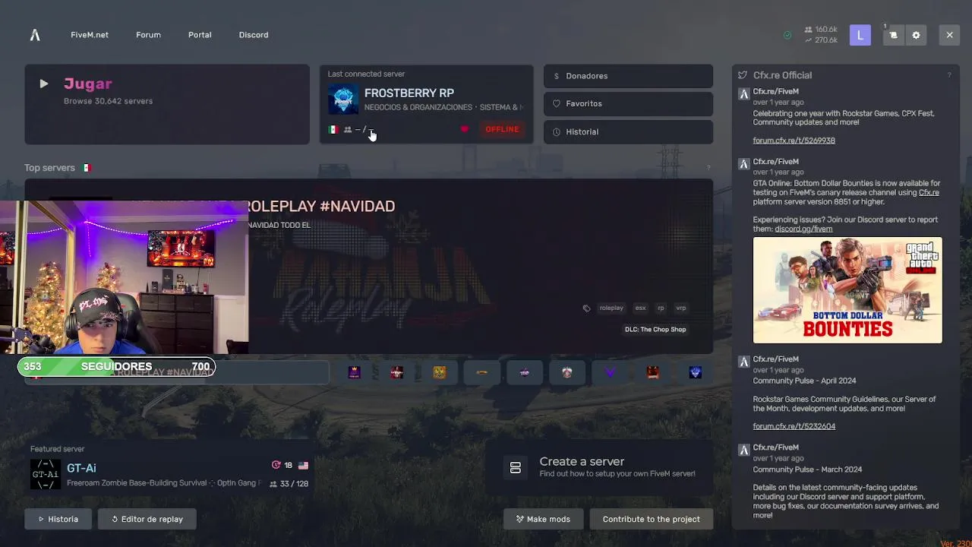Click the GT-Ai ASCII server logo
The height and width of the screenshot is (547, 972).
tap(46, 474)
